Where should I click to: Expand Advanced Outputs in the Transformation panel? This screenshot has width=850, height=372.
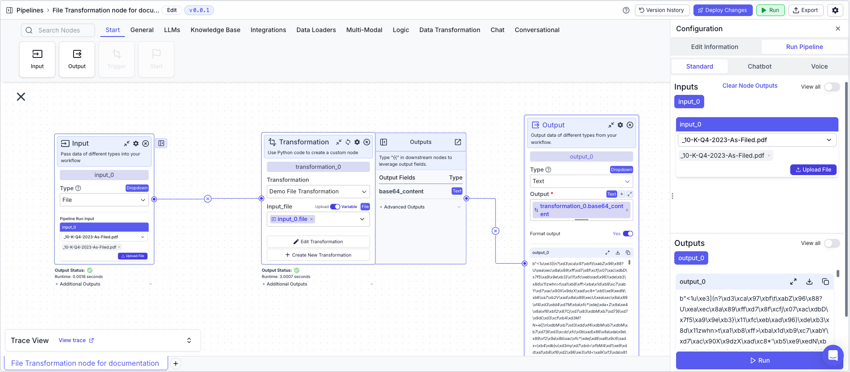click(420, 207)
